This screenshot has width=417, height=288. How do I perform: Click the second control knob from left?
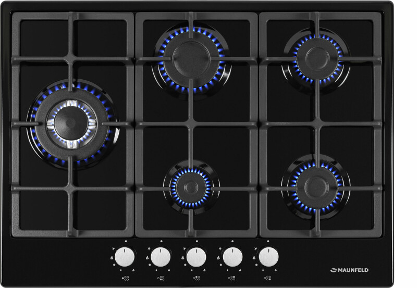161,257
